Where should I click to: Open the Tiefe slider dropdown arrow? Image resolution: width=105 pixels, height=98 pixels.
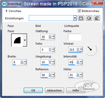[x=53, y=49]
